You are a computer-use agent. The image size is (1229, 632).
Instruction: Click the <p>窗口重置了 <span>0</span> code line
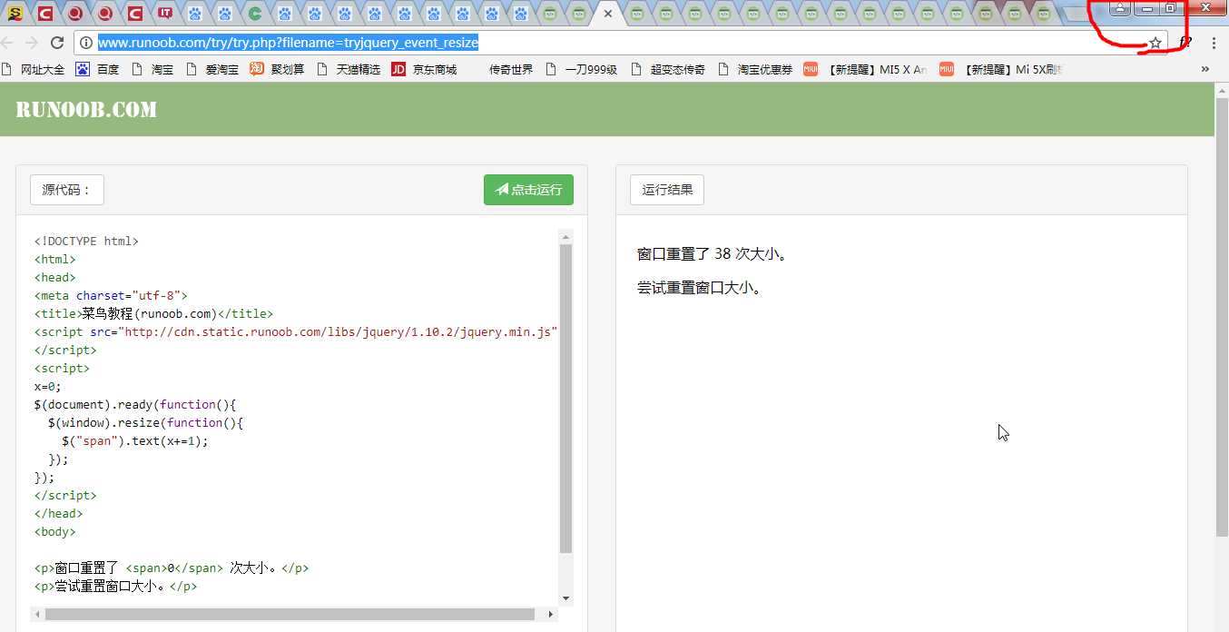coord(172,568)
